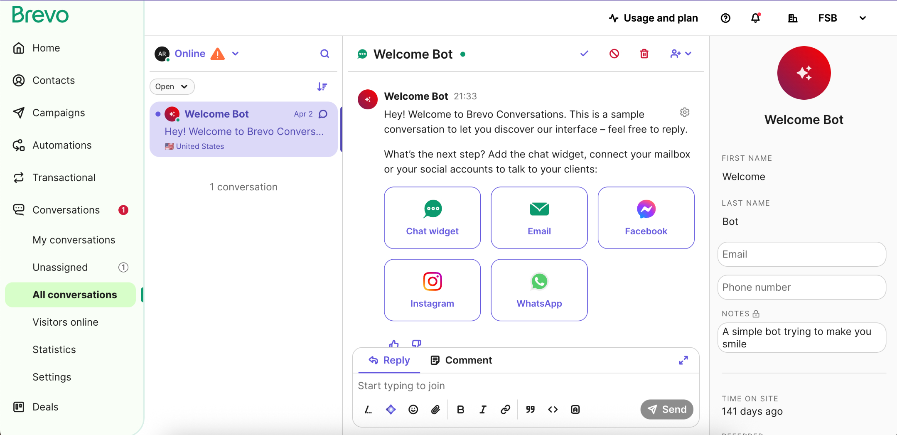Image resolution: width=897 pixels, height=435 pixels.
Task: Click the Start typing to join field
Action: (526, 386)
